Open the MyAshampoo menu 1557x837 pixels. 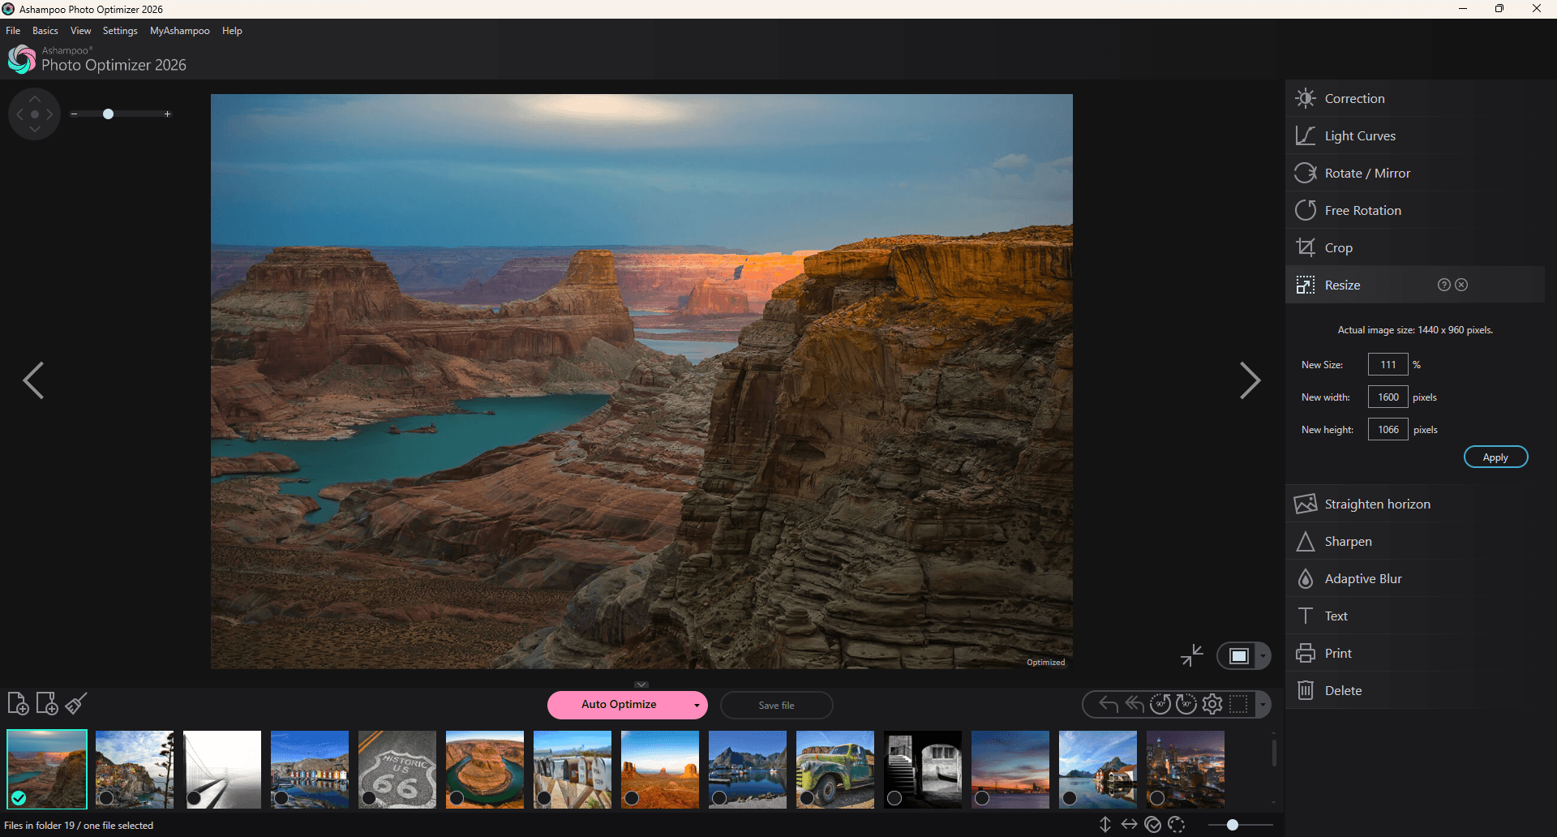[179, 31]
